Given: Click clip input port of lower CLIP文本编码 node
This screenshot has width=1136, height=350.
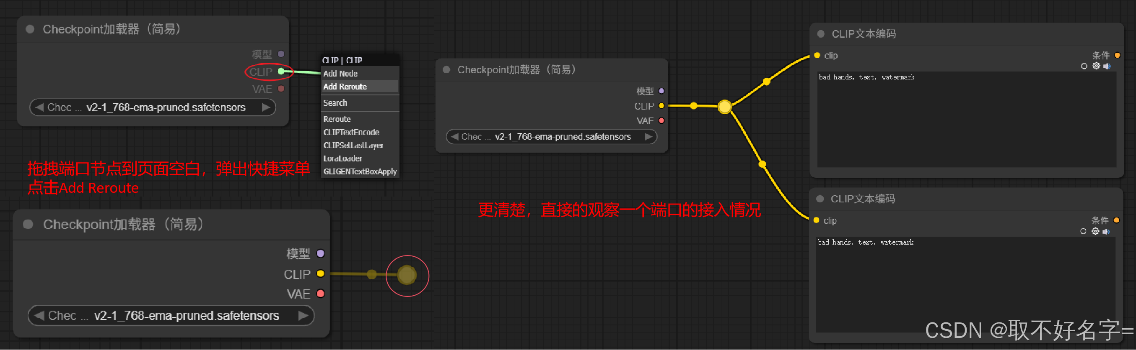Looking at the screenshot, I should (816, 220).
